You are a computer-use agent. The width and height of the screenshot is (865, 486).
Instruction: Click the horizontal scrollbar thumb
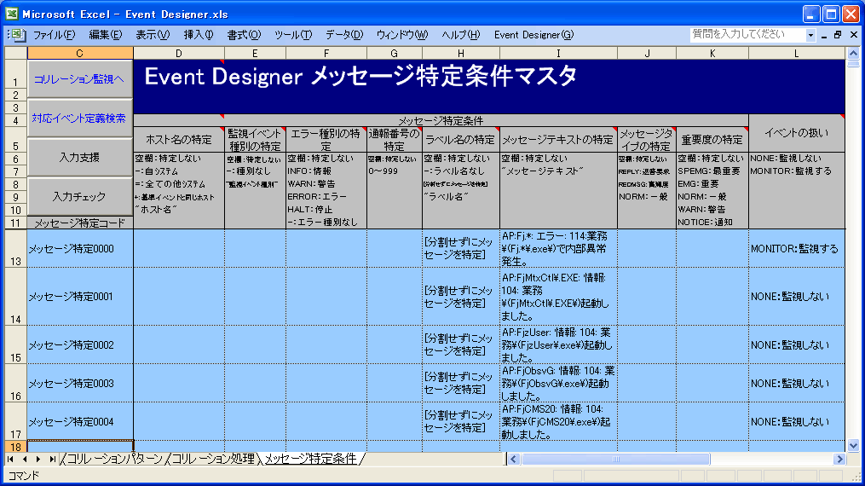point(615,459)
